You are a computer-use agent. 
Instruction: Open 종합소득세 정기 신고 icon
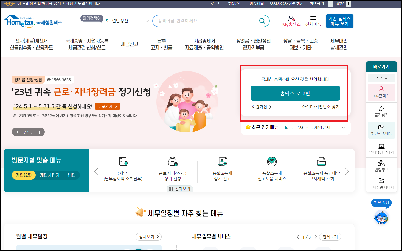point(222,161)
